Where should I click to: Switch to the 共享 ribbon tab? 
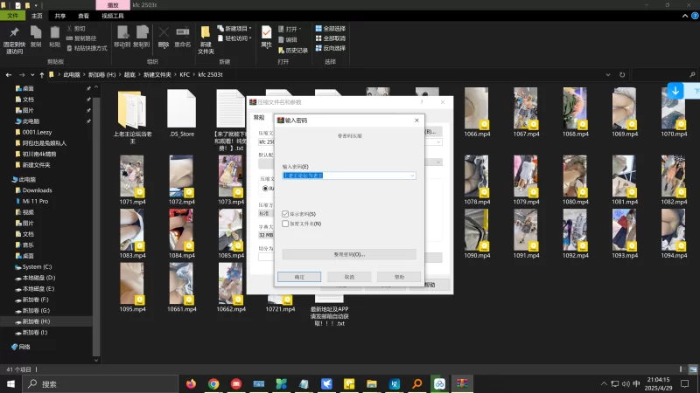coord(59,16)
